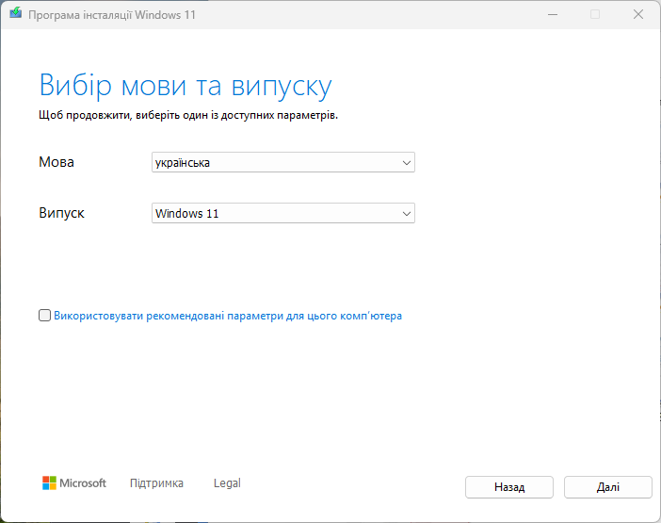Image resolution: width=661 pixels, height=523 pixels.
Task: Click the maximize window icon
Action: click(x=595, y=14)
